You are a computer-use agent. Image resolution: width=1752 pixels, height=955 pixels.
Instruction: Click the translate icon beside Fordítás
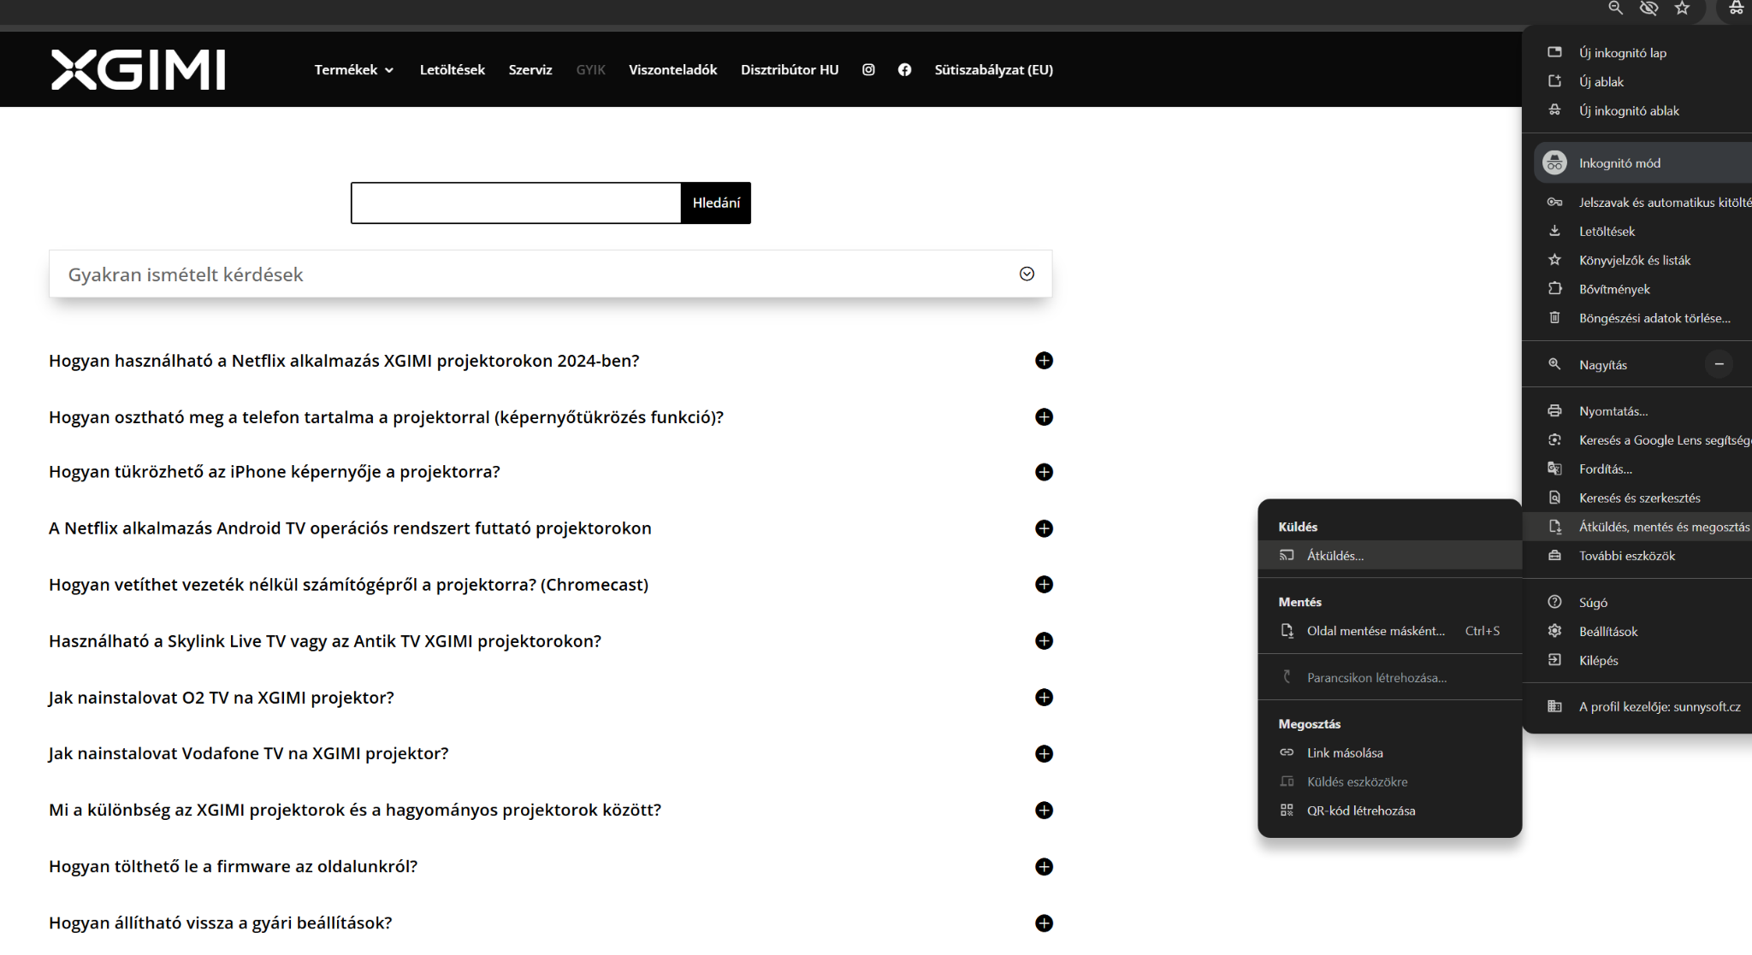pos(1554,469)
